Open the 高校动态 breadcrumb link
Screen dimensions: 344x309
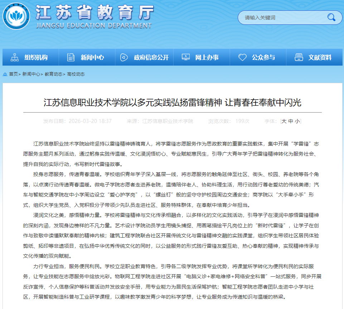coord(76,74)
